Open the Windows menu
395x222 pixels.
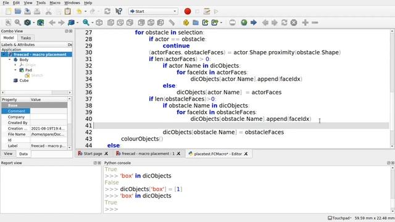tap(72, 2)
